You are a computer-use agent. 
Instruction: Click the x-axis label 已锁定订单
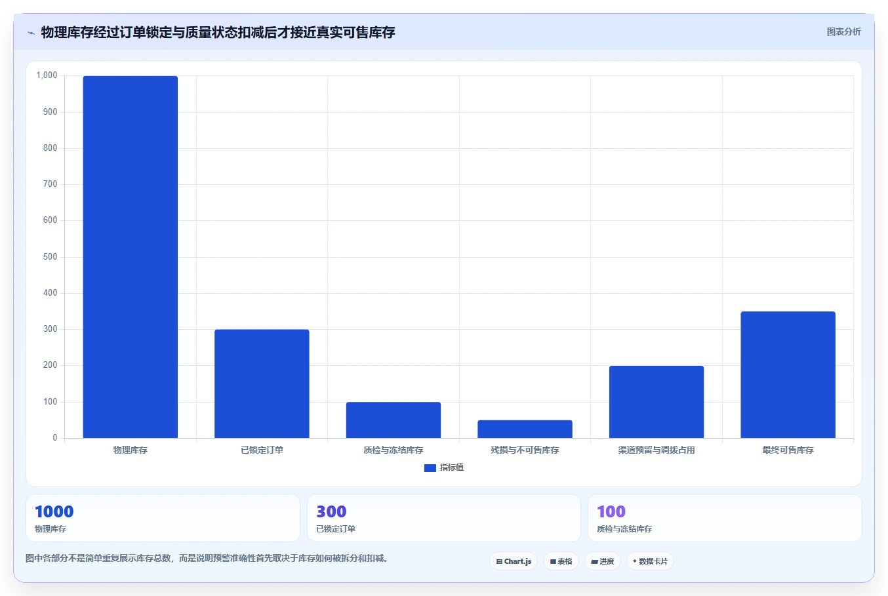click(262, 450)
